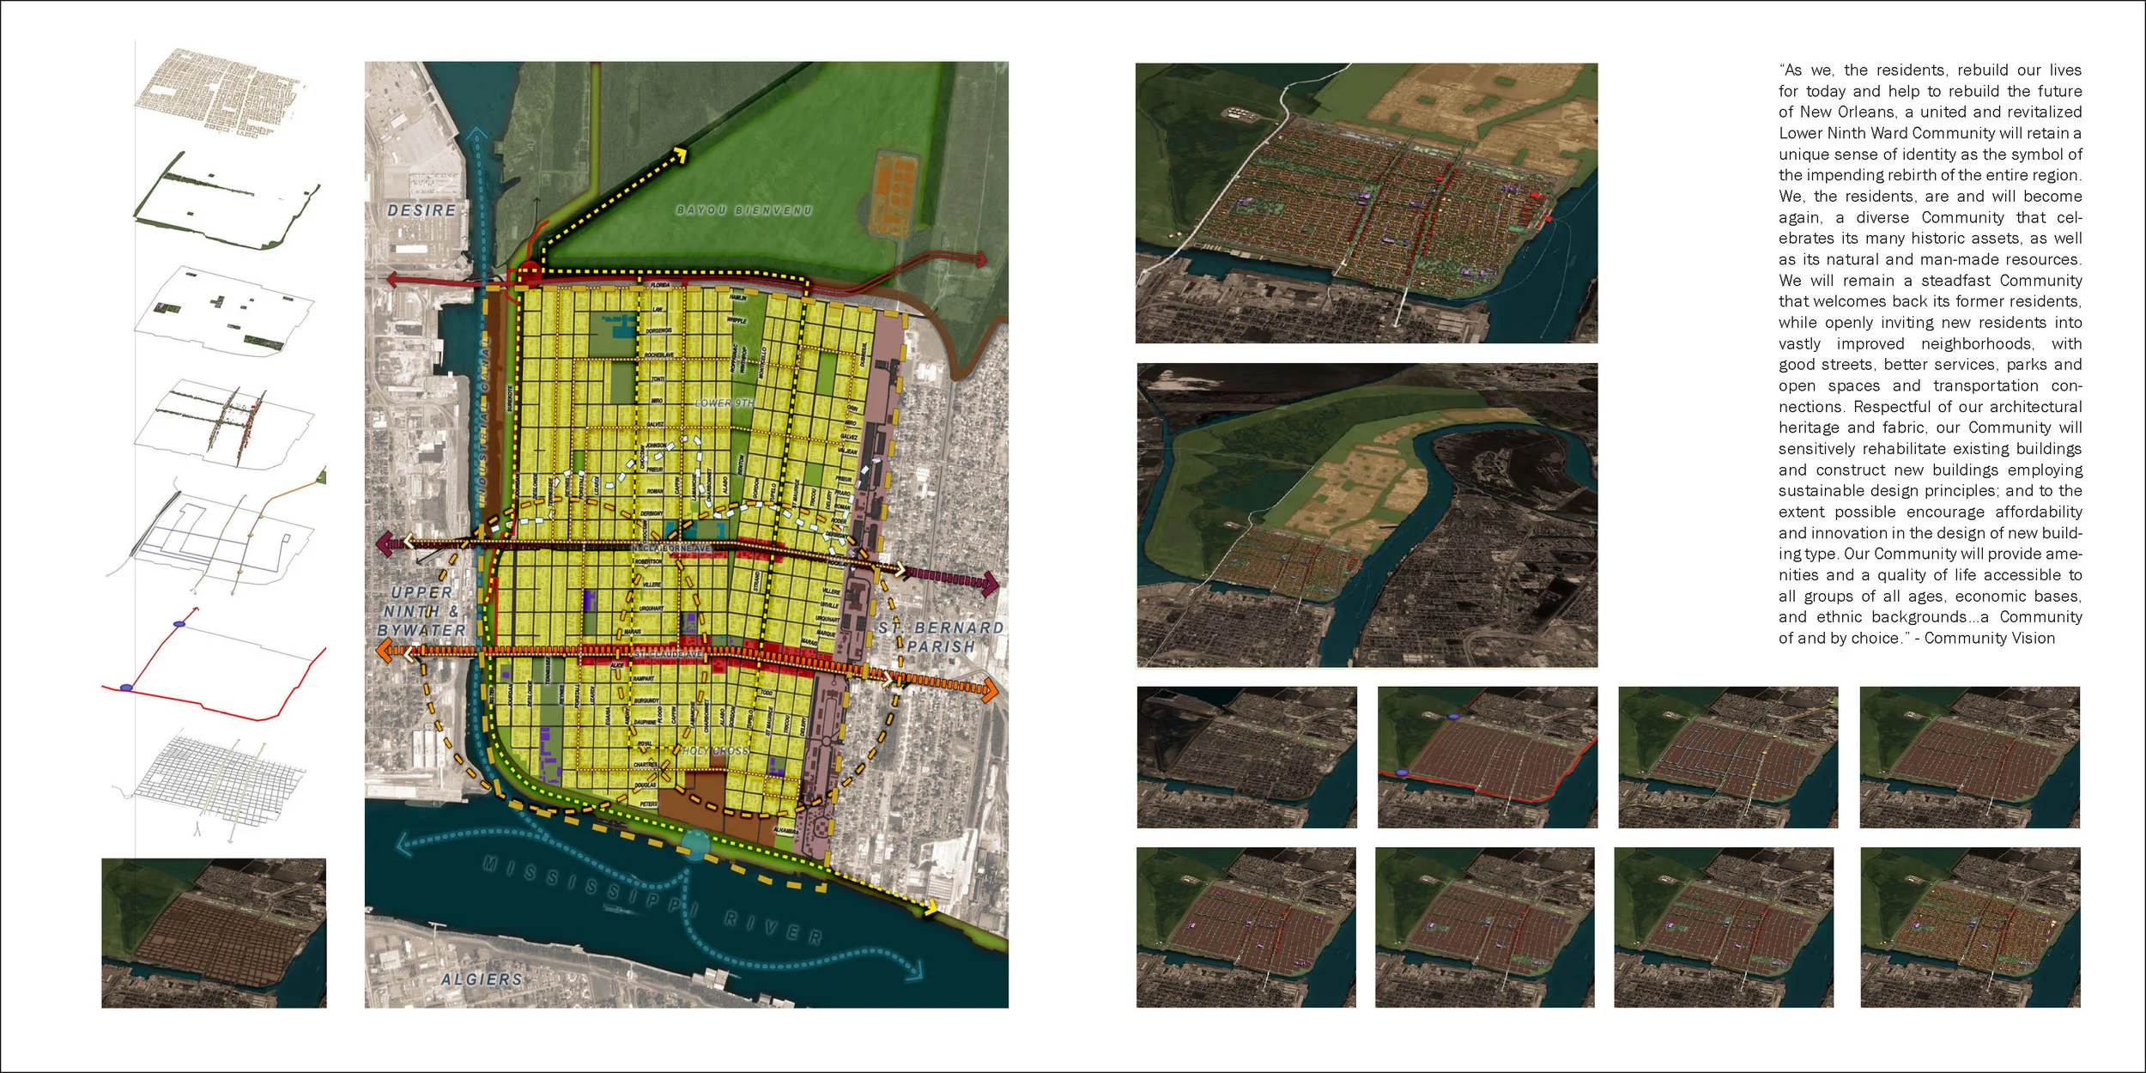Open the dark existing-conditions aerial thumbnail
2146x1073 pixels.
tap(1247, 757)
